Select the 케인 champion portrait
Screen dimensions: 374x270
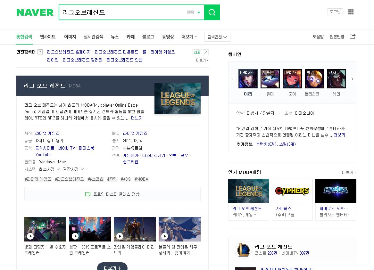pyautogui.click(x=336, y=79)
